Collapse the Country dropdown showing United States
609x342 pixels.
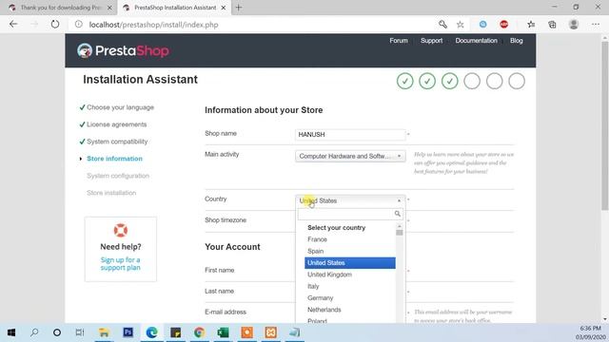[350, 200]
